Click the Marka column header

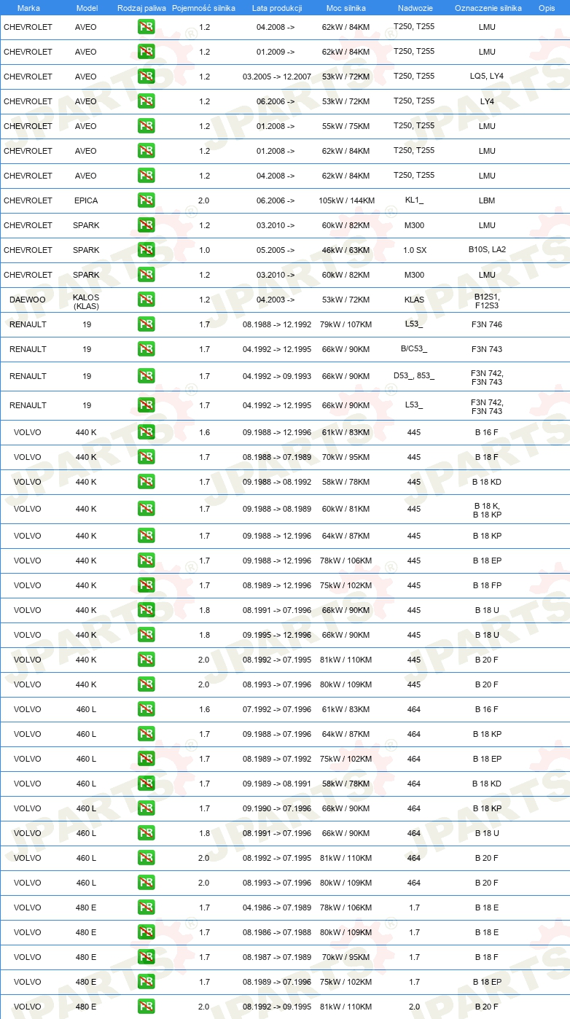[x=28, y=7]
